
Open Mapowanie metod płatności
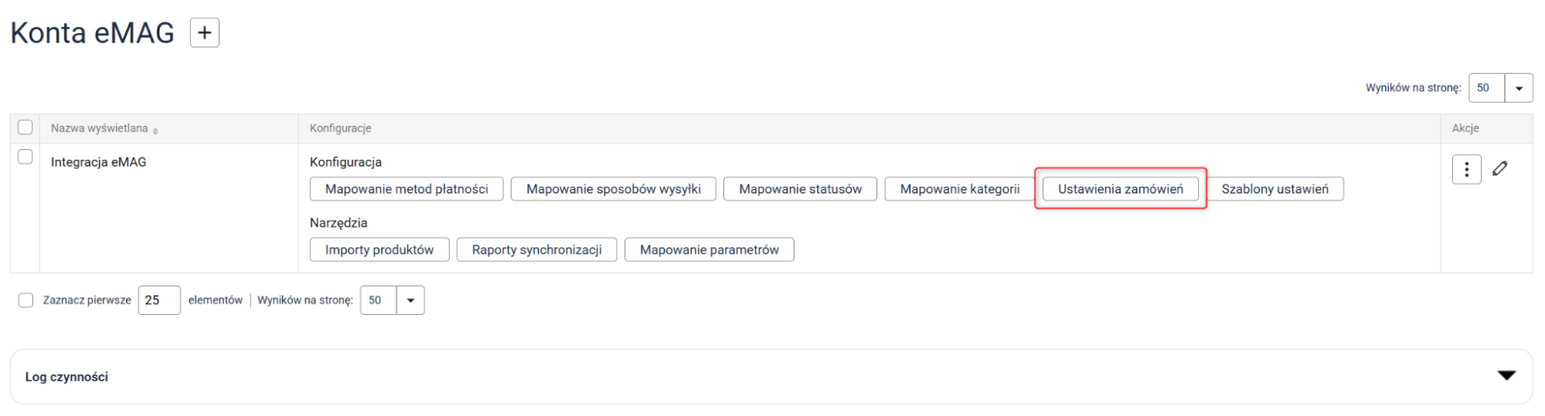pyautogui.click(x=407, y=189)
